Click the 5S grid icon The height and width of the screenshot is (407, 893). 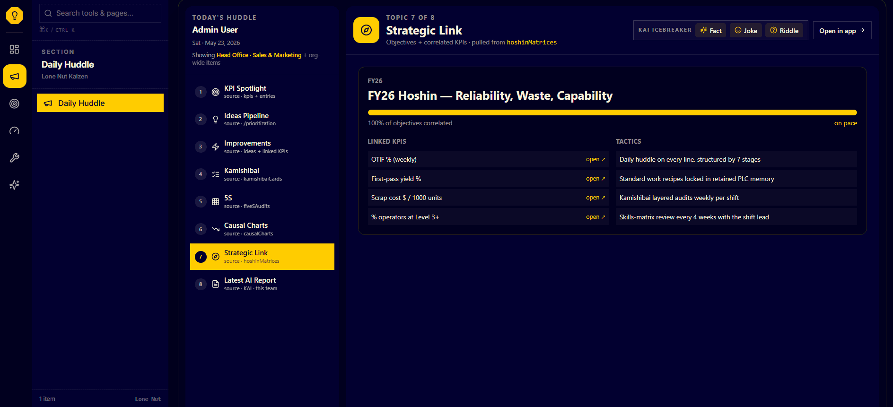216,201
